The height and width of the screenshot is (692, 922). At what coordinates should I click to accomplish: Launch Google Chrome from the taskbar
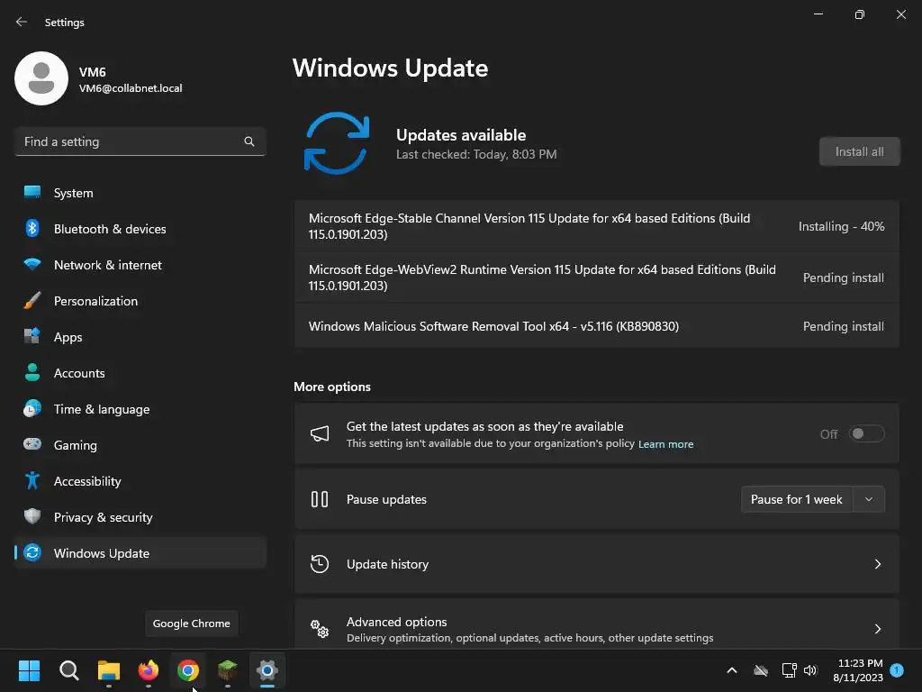coord(188,670)
